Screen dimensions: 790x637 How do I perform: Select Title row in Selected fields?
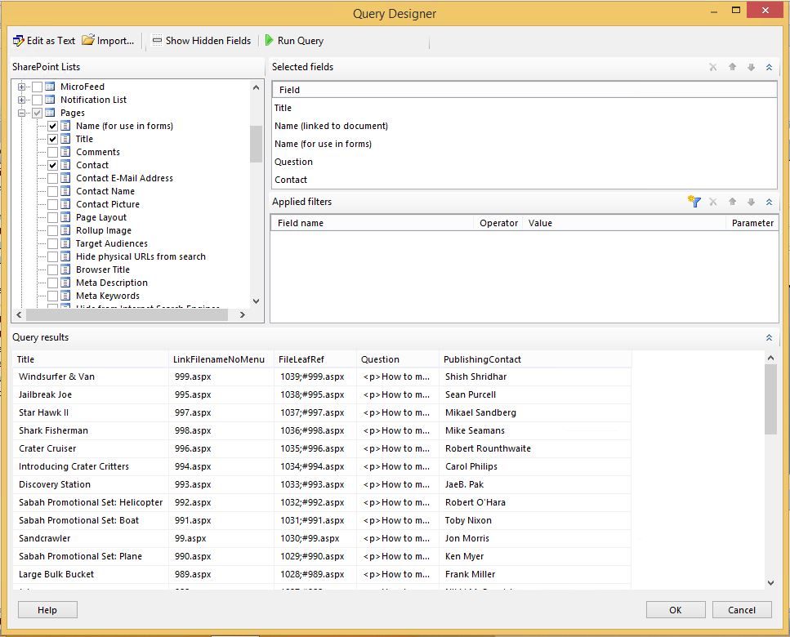point(524,108)
